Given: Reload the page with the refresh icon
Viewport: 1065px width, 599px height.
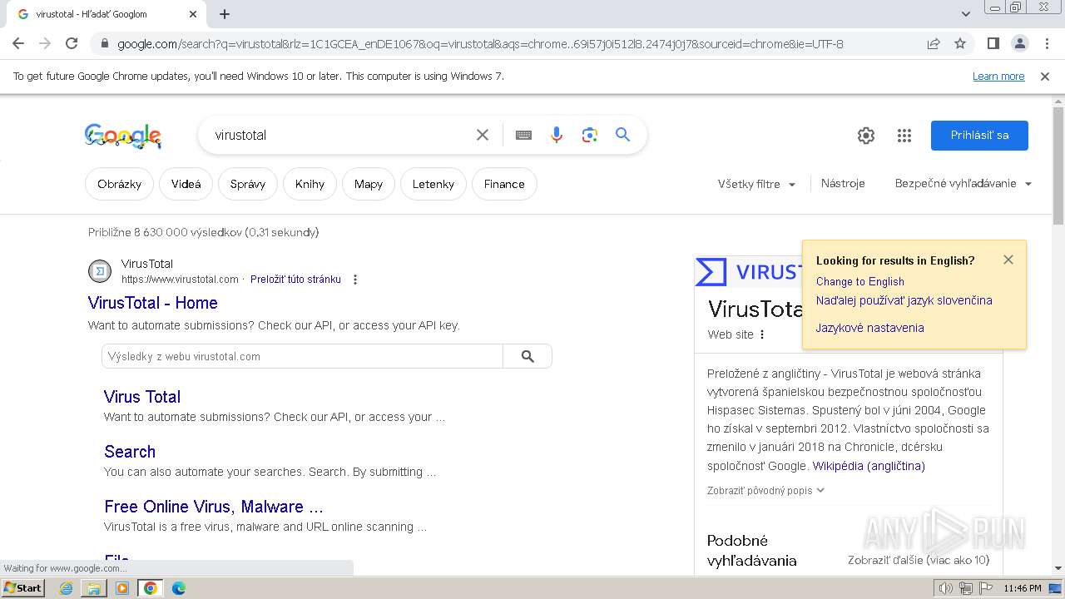Looking at the screenshot, I should click(72, 43).
